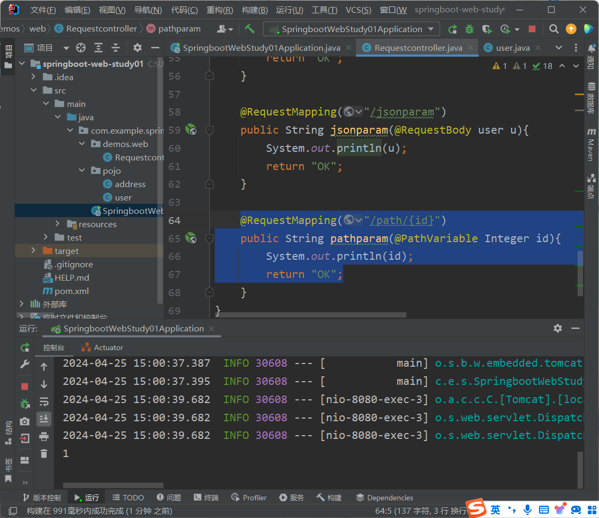Click the locate-in-project crosshair icon
Viewport: 599px width, 518px height.
pyautogui.click(x=81, y=48)
